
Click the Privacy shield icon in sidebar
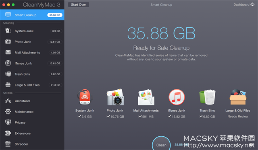[x=8, y=122]
